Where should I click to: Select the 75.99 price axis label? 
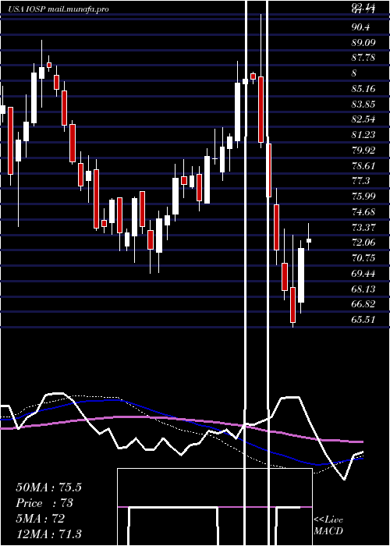coord(363,196)
